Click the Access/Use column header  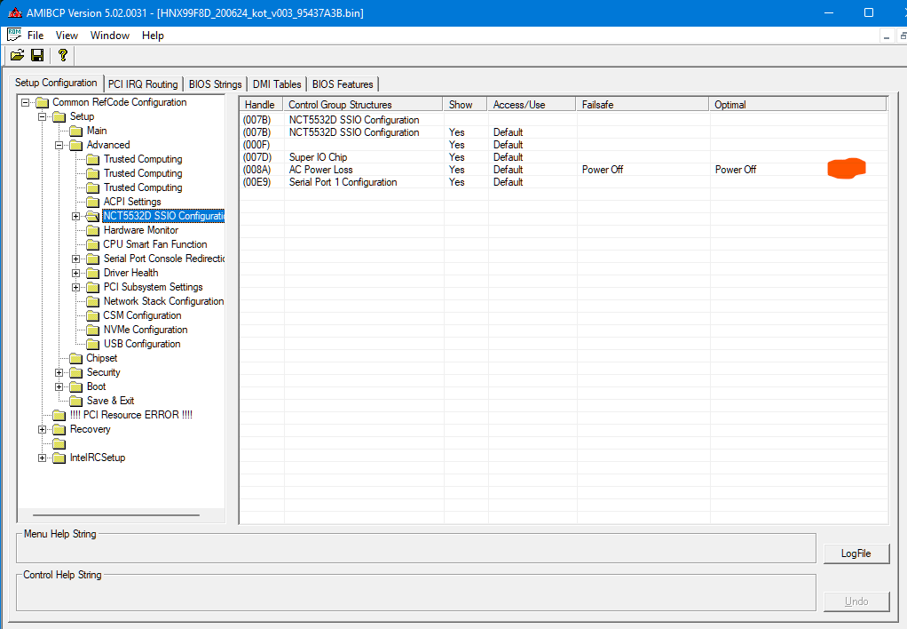532,105
